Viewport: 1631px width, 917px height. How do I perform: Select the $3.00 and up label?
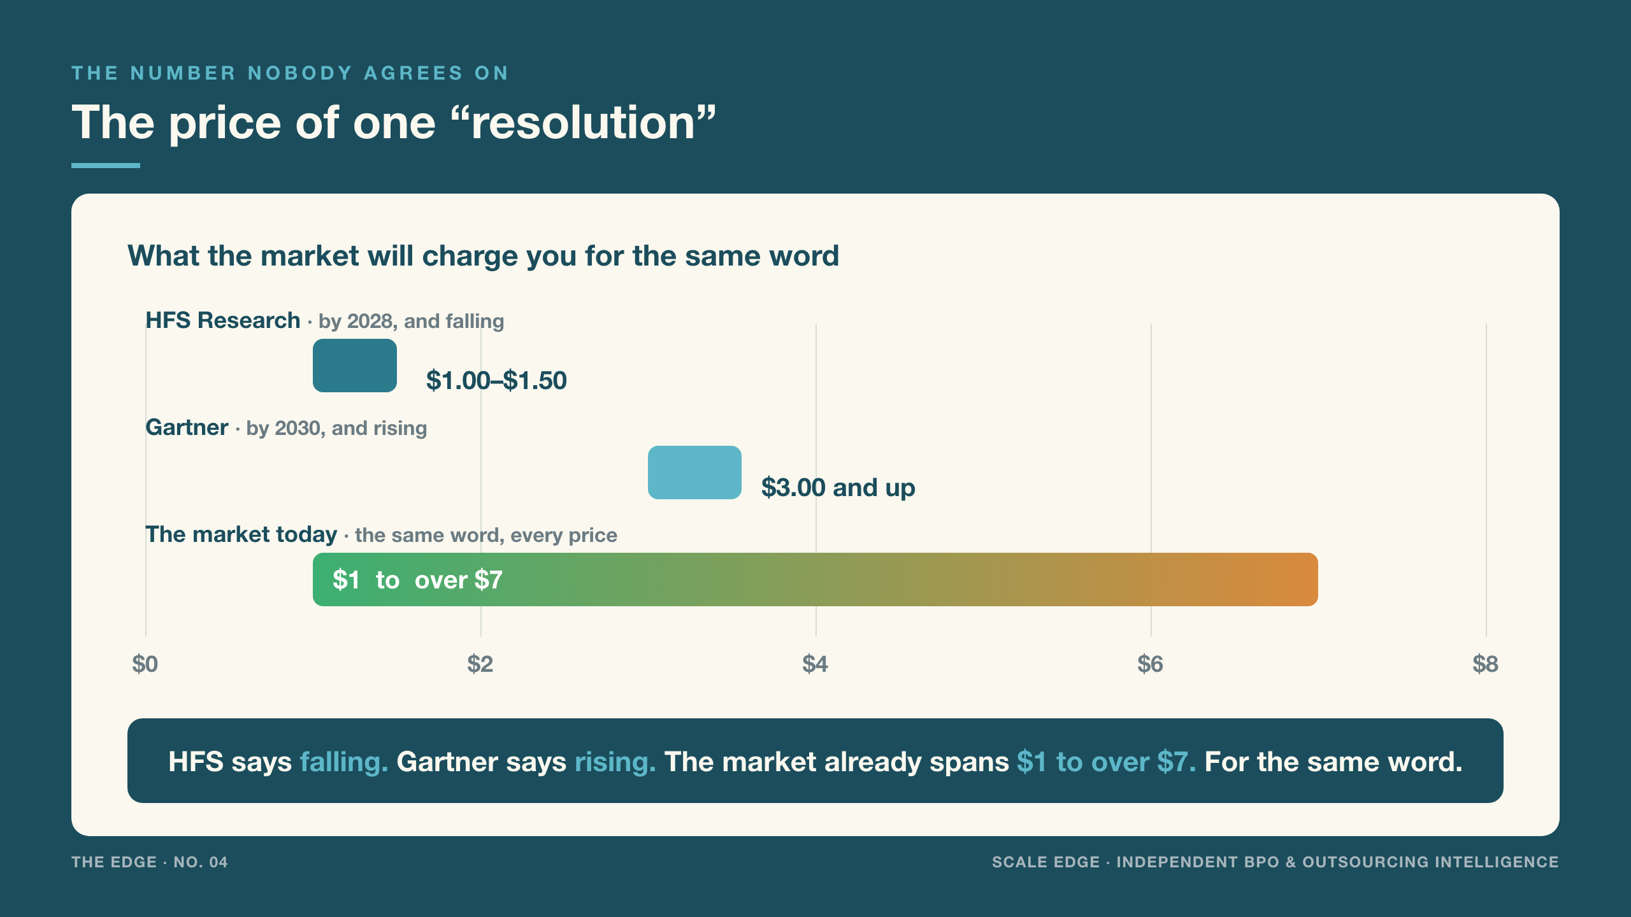click(838, 488)
